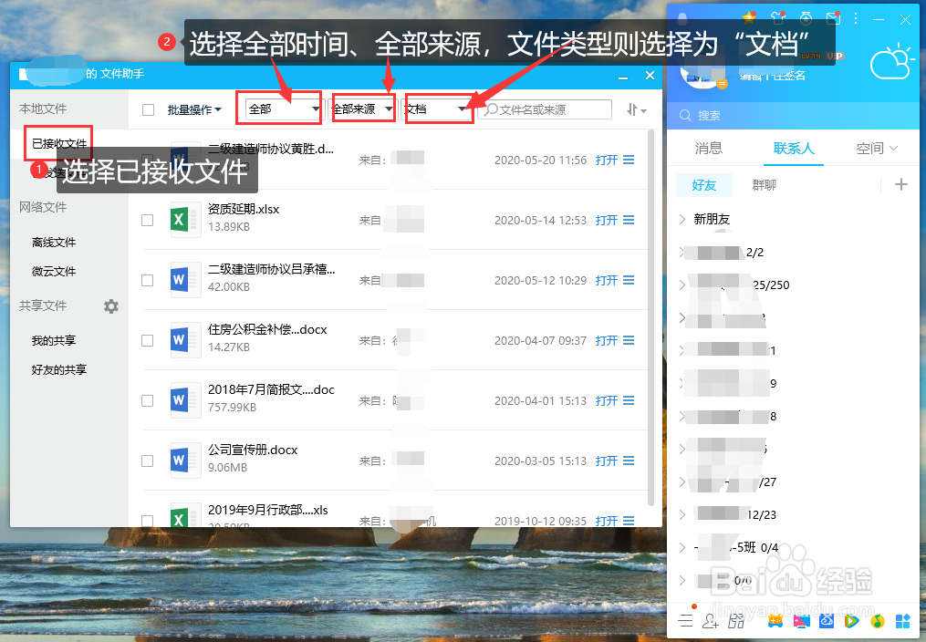
Task: Open row menu icon for 资质延期.xlsx
Action: tap(629, 220)
